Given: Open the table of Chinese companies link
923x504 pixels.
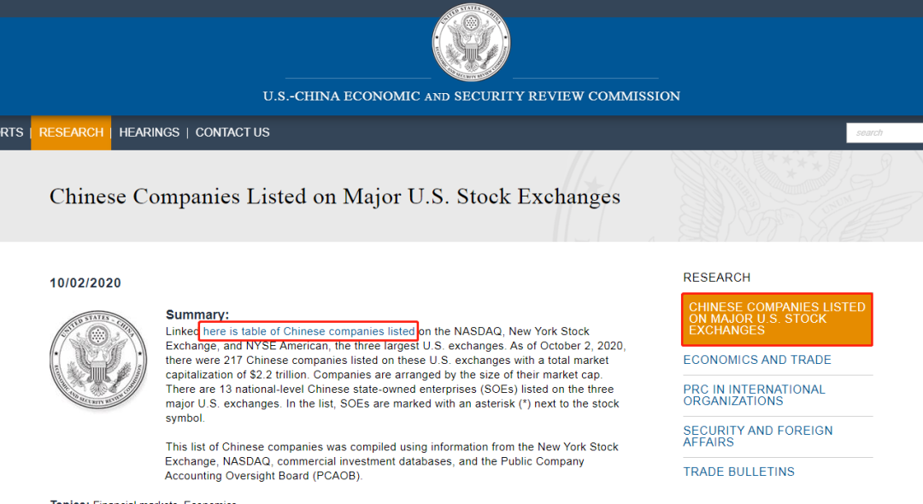Looking at the screenshot, I should 309,331.
